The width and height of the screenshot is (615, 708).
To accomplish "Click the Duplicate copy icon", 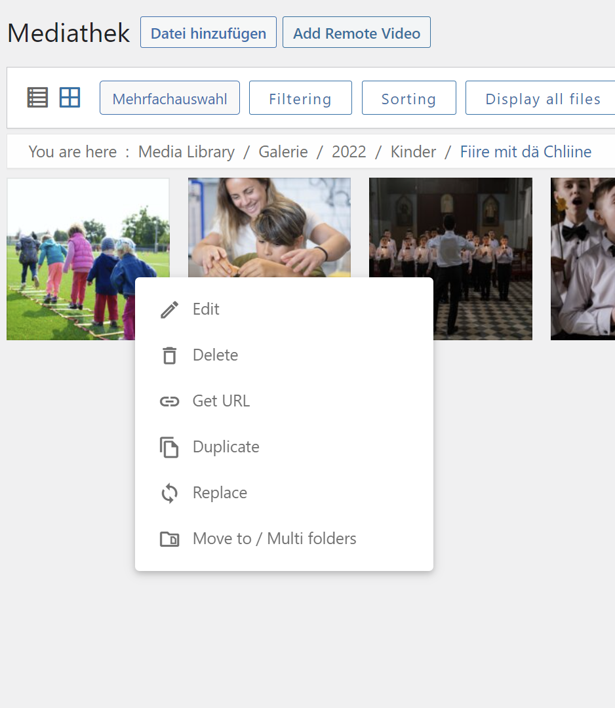I will [x=169, y=447].
